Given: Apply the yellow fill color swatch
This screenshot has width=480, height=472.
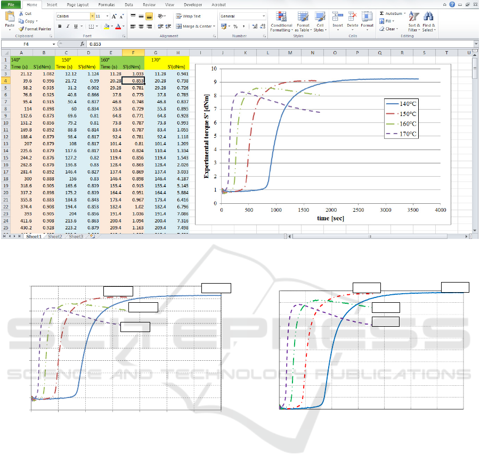Looking at the screenshot, I should tap(107, 26).
